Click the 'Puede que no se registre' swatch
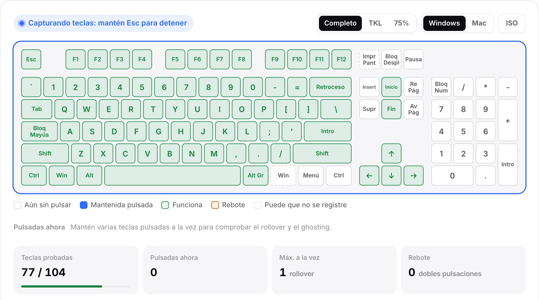539x300 pixels. [x=258, y=205]
